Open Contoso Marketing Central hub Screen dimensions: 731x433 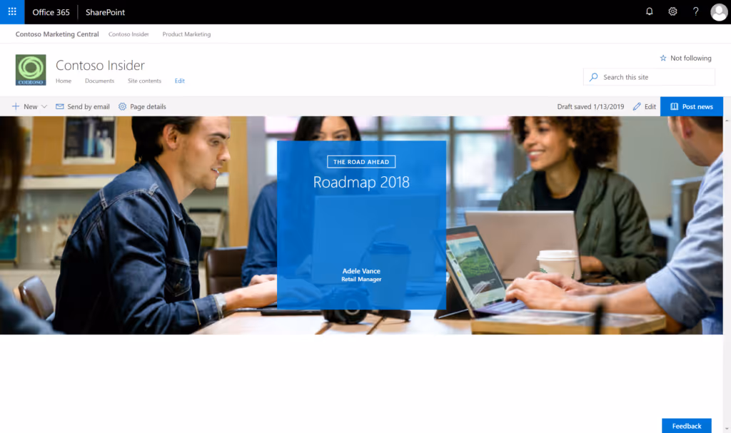click(57, 34)
